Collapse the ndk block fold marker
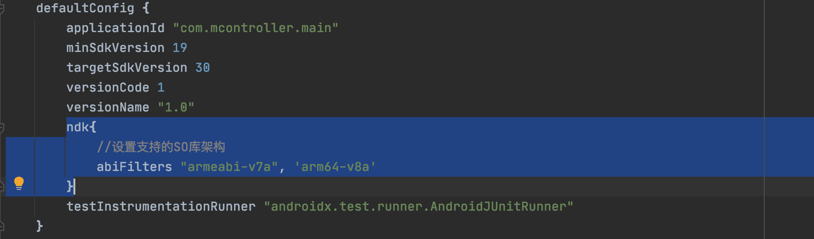814x239 pixels. pyautogui.click(x=2, y=127)
